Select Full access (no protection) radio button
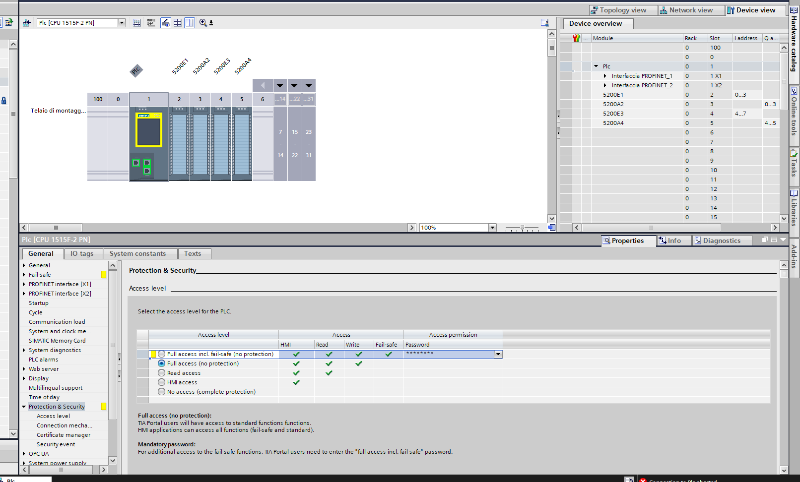The width and height of the screenshot is (800, 482). (x=162, y=363)
